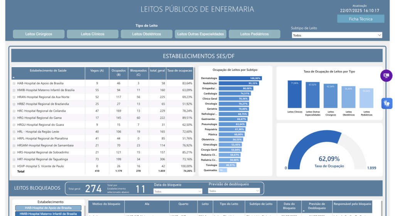The height and width of the screenshot is (216, 395).
Task: Select HMIB-Hospital Materno Infantil in Estabelecimento list
Action: (x=48, y=214)
